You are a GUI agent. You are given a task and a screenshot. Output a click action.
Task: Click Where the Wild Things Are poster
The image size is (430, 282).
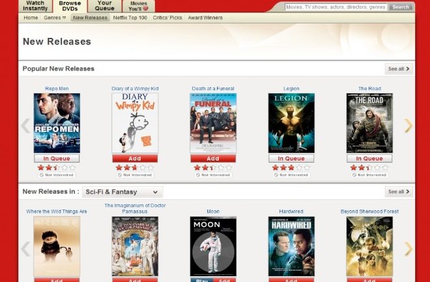[x=57, y=246]
